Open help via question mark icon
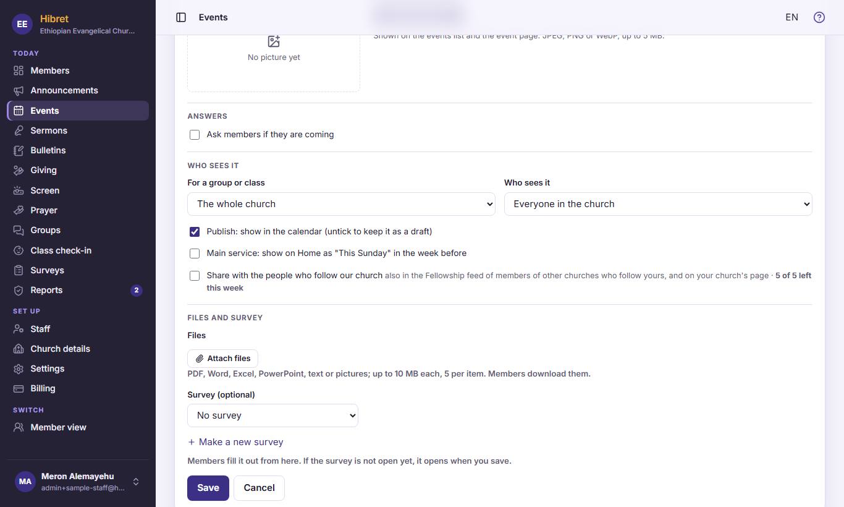Screen dimensions: 844x507 819,17
